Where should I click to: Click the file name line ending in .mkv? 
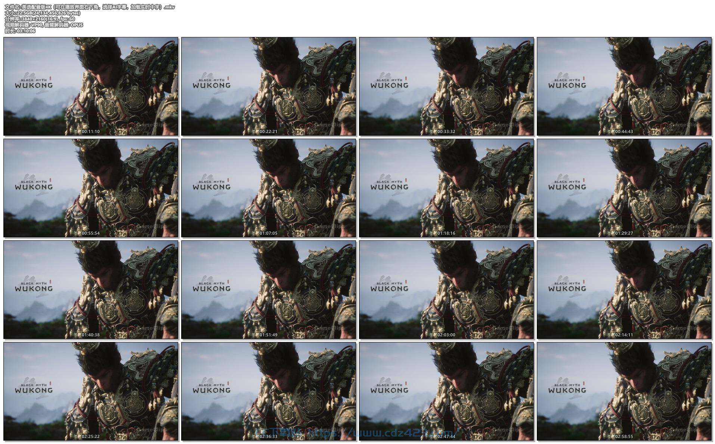click(x=90, y=7)
